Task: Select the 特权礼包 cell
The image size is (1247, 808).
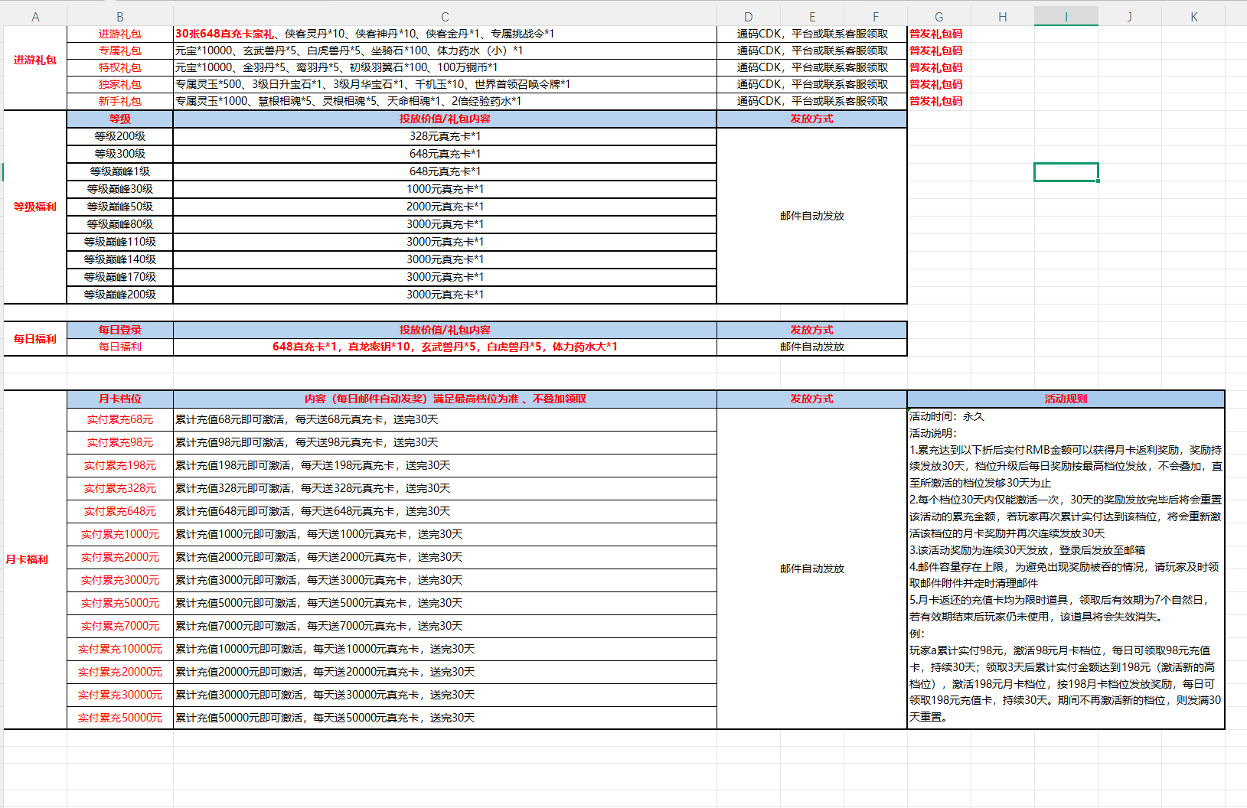Action: click(x=120, y=67)
